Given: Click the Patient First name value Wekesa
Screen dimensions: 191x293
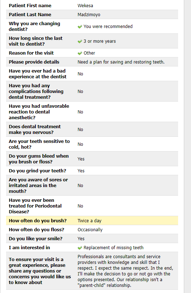Looking at the screenshot, I should 85,6.
